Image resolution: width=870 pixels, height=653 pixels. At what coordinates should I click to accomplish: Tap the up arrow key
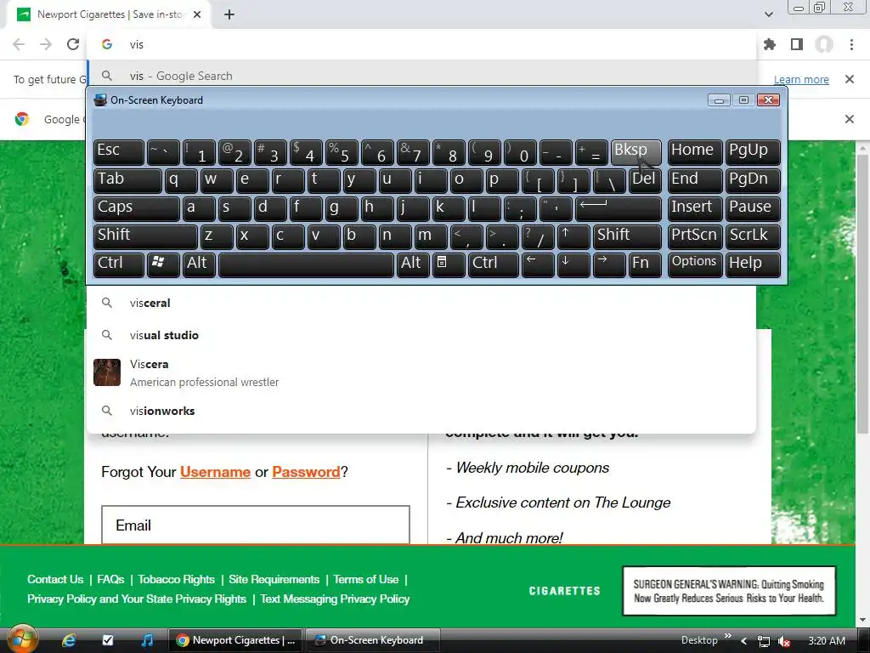[x=573, y=236]
